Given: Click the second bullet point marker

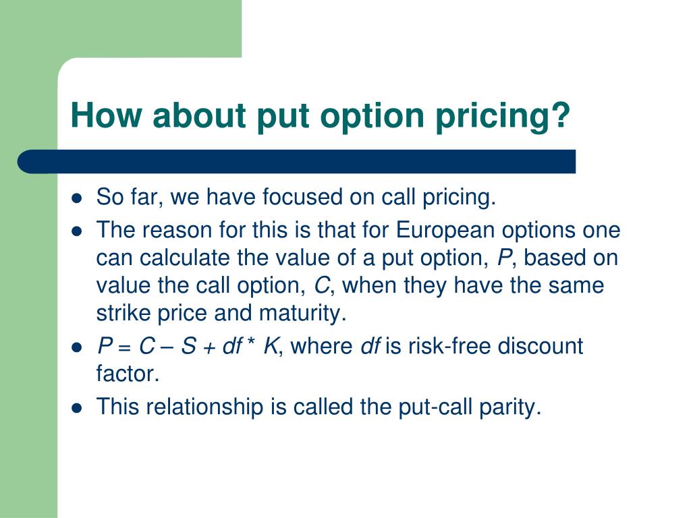Looking at the screenshot, I should (77, 231).
